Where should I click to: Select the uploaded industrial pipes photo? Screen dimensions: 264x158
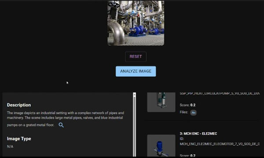[136, 23]
